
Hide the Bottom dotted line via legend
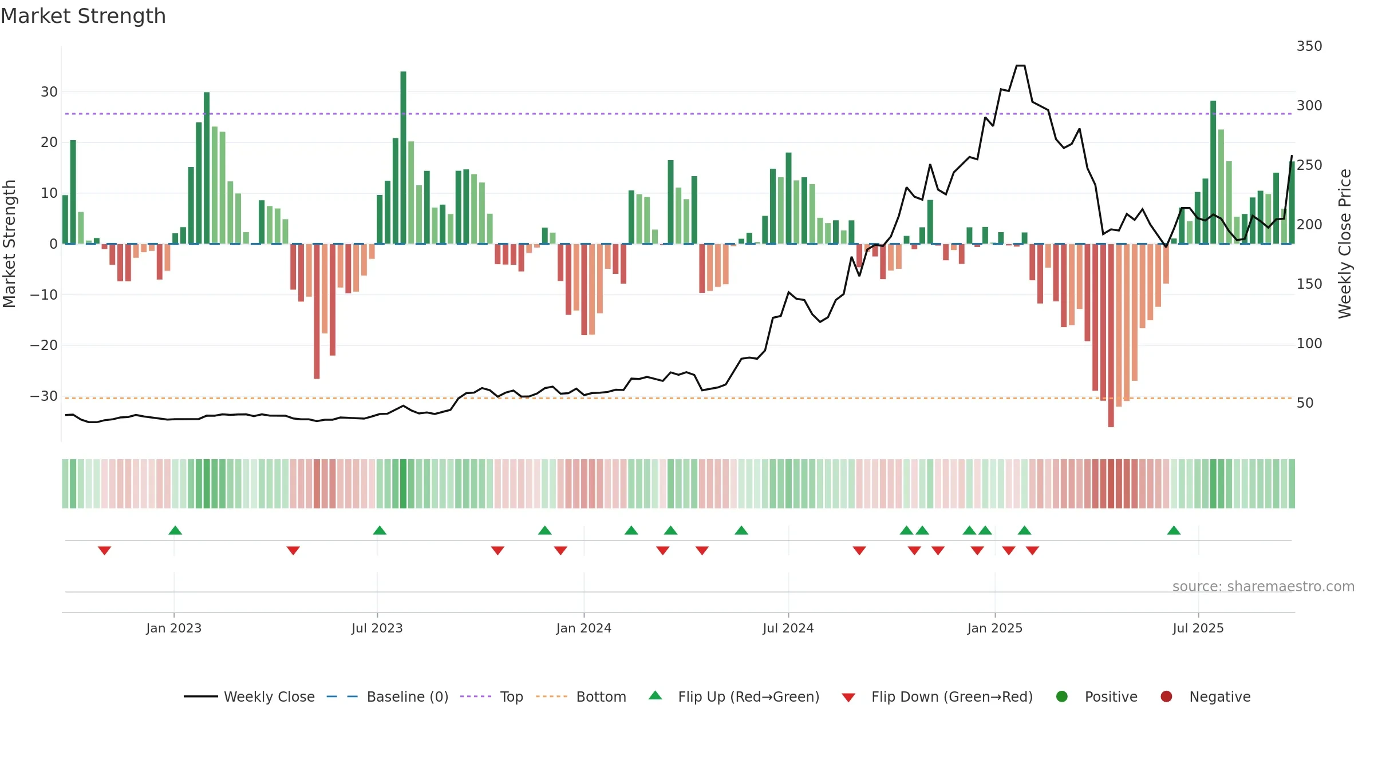click(581, 697)
